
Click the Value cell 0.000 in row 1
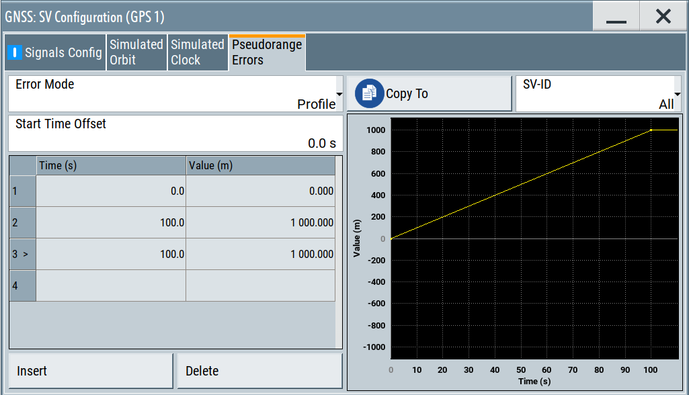261,191
